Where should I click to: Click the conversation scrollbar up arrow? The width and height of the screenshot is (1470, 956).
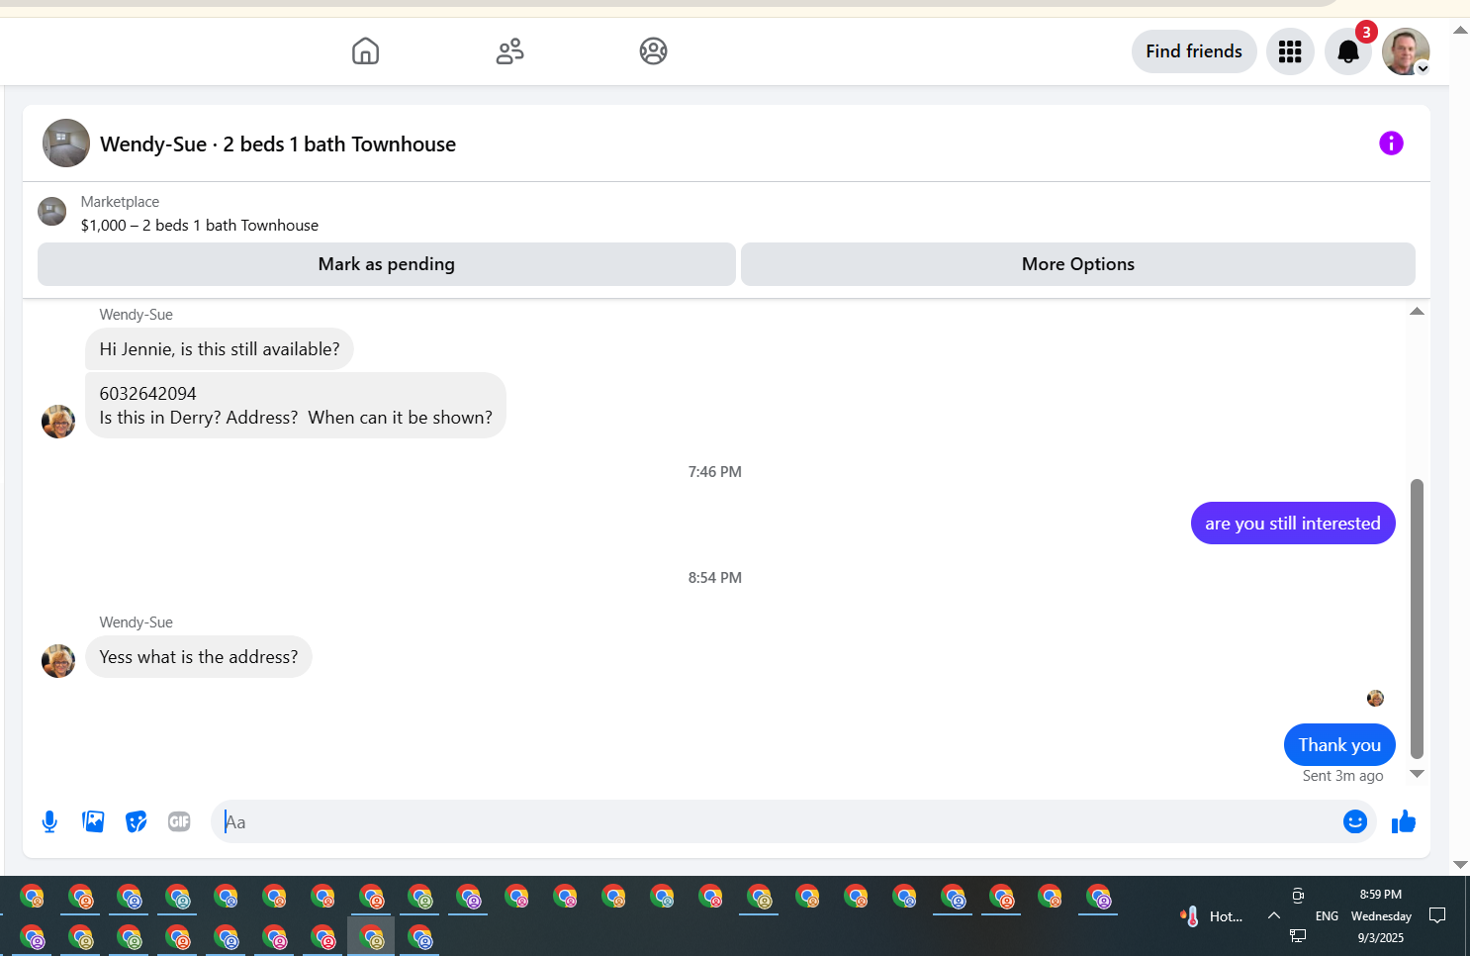pyautogui.click(x=1417, y=312)
